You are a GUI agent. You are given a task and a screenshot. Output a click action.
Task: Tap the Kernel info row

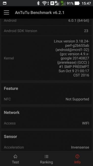(46, 58)
